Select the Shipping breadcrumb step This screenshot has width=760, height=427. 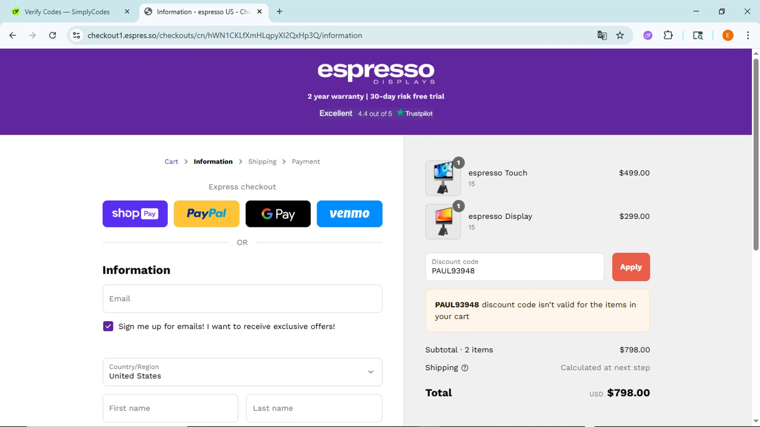click(262, 162)
